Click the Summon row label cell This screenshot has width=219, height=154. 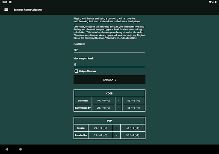[x=83, y=101]
